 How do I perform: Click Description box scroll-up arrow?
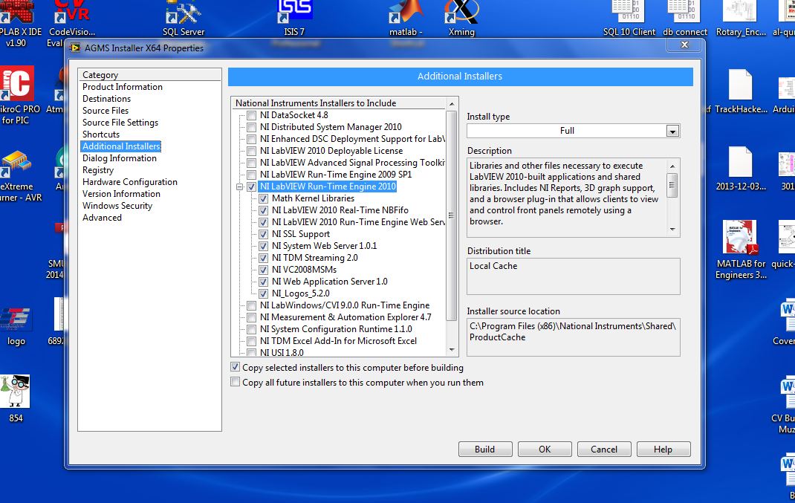tap(672, 166)
